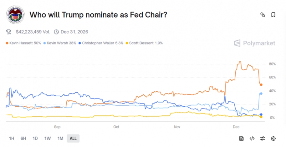
Task: Click the clock icon beside date
Action: pos(56,32)
